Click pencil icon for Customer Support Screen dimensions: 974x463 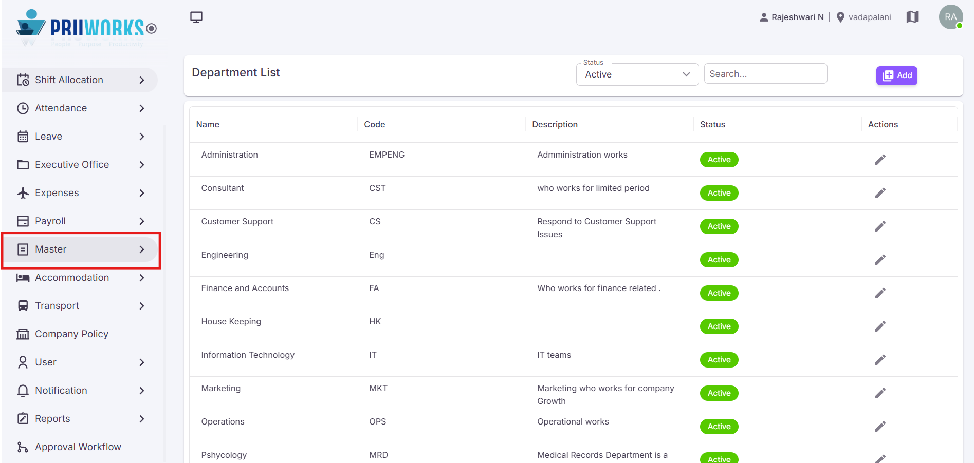point(880,226)
